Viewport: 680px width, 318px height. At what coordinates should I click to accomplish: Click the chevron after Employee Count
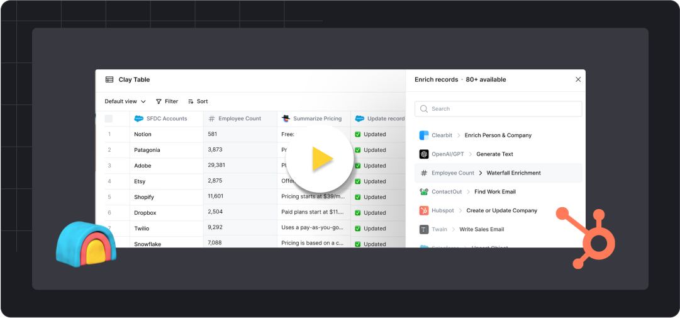(481, 173)
